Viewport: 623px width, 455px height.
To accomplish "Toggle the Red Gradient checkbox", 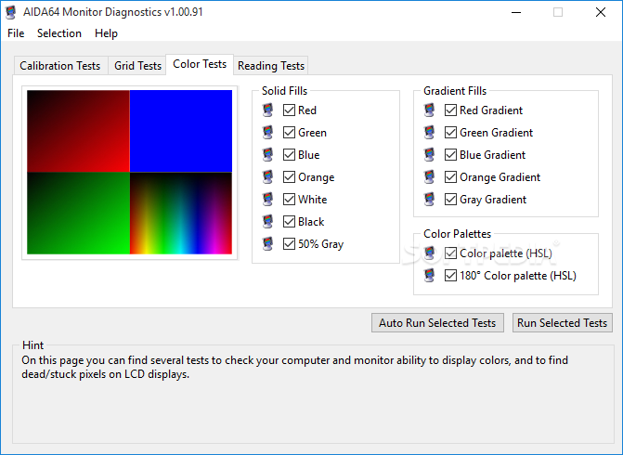I will [x=450, y=110].
